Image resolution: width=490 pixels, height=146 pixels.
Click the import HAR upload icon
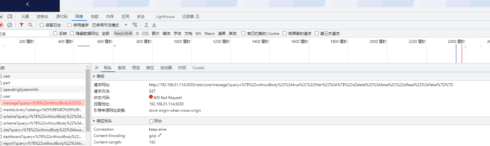pos(146,25)
